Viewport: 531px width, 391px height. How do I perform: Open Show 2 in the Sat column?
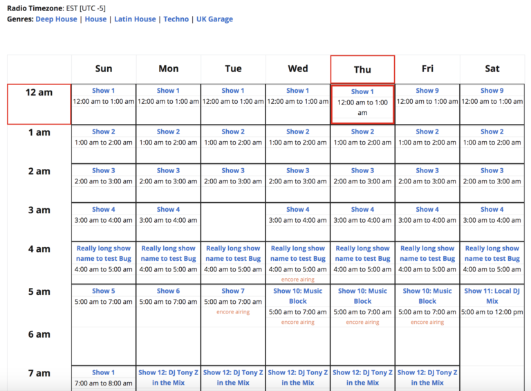(492, 131)
